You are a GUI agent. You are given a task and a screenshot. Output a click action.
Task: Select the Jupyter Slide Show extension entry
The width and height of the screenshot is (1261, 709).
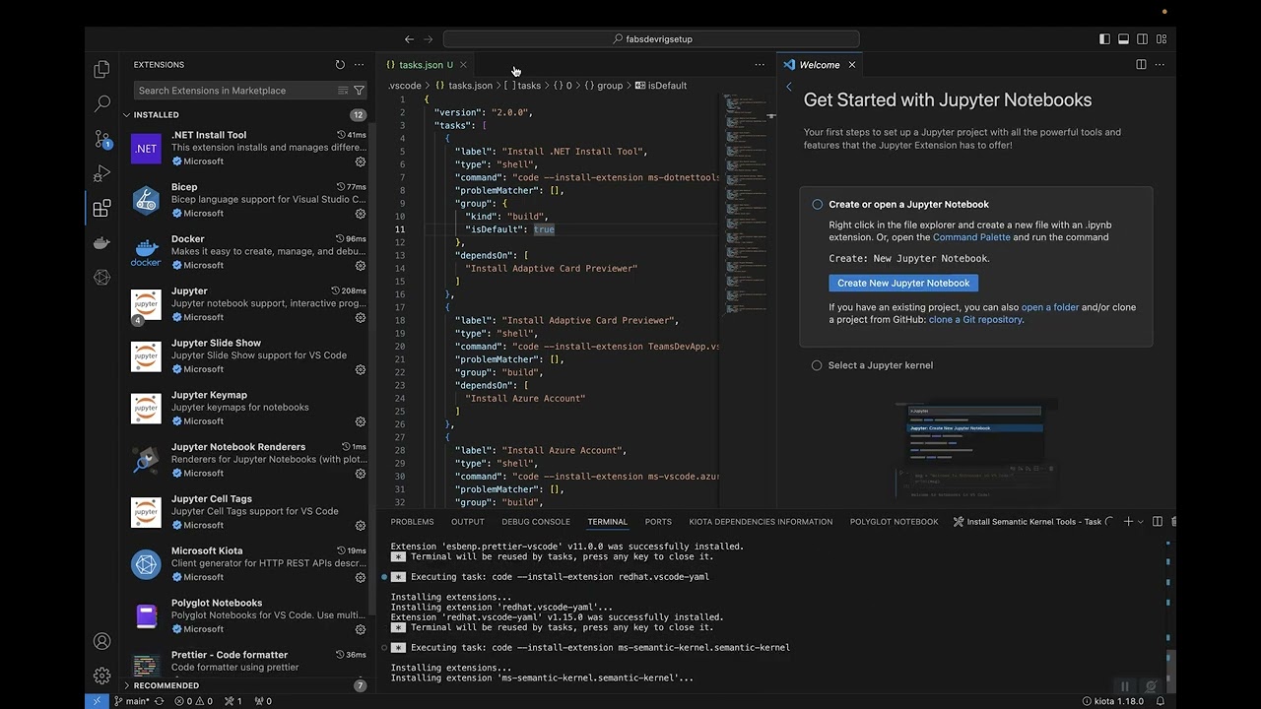click(x=246, y=355)
